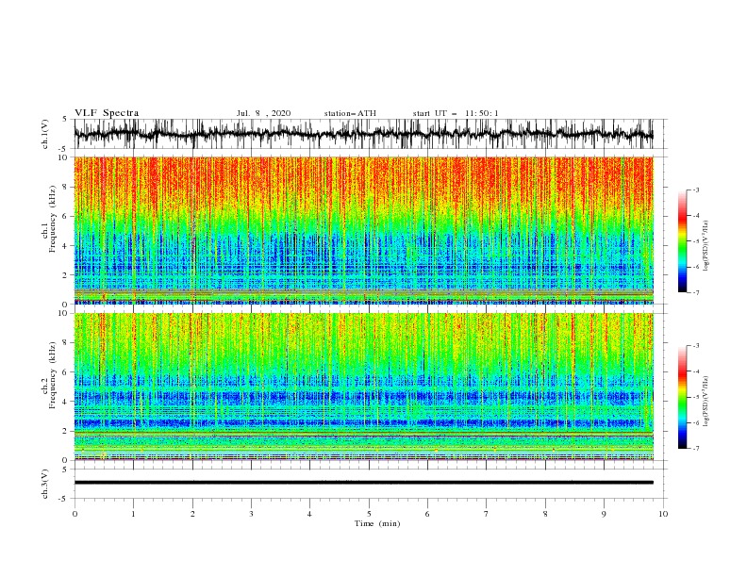Image resolution: width=747 pixels, height=577 pixels.
Task: Click the "station=ATH" header label
Action: point(350,113)
